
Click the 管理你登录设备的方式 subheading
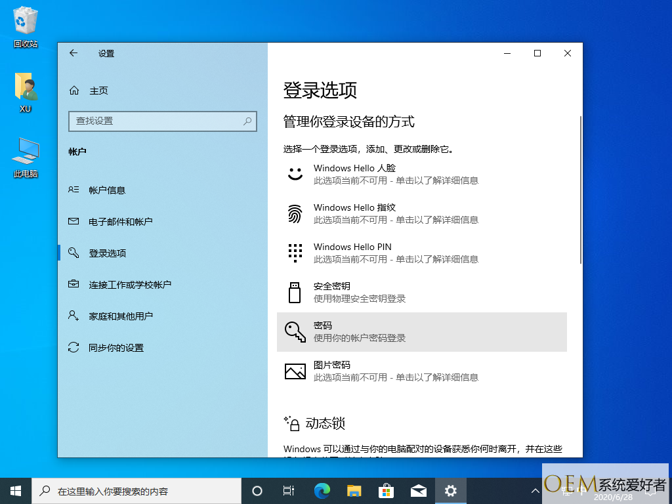tap(349, 121)
